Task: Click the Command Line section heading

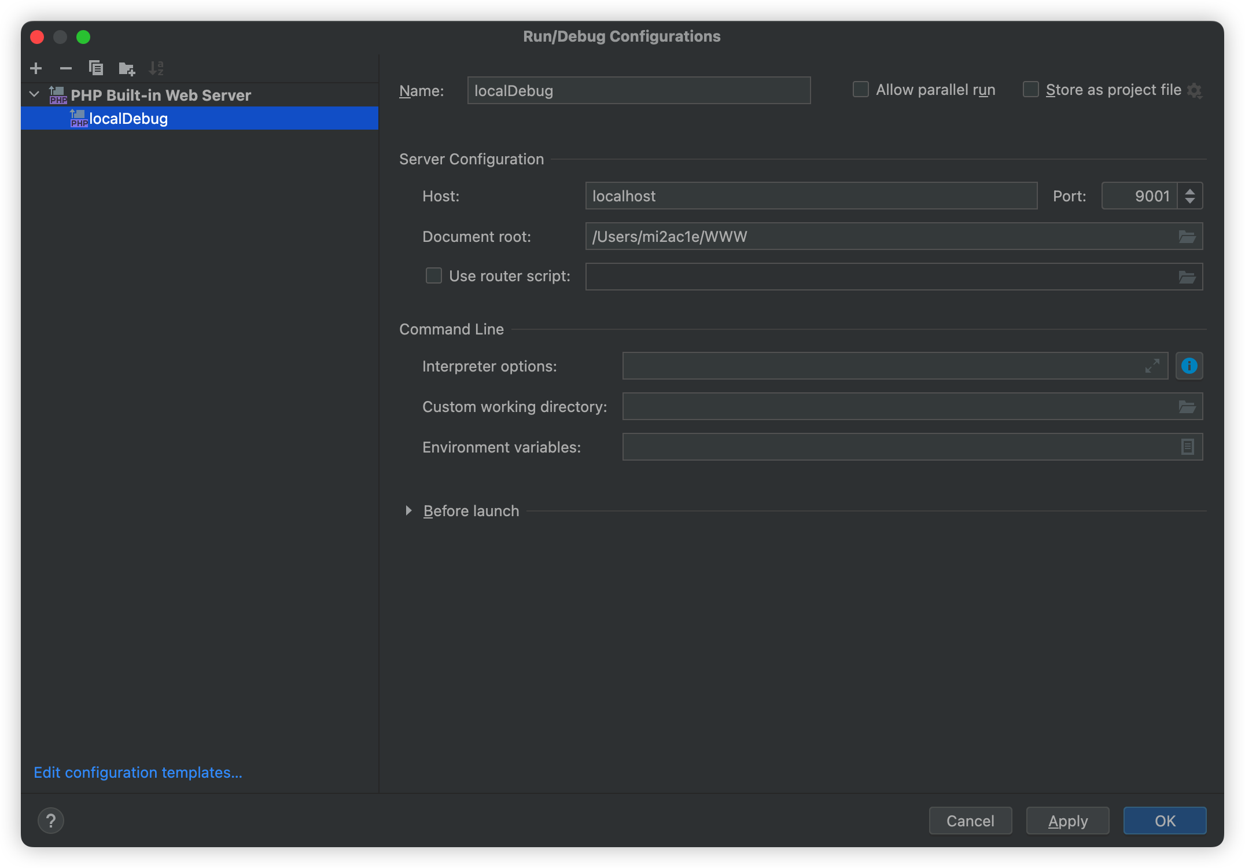Action: 451,329
